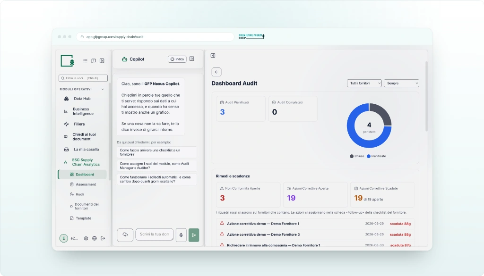Viewport: 484px width, 276px height.
Task: Open the Sempre period dropdown
Action: [x=401, y=83]
